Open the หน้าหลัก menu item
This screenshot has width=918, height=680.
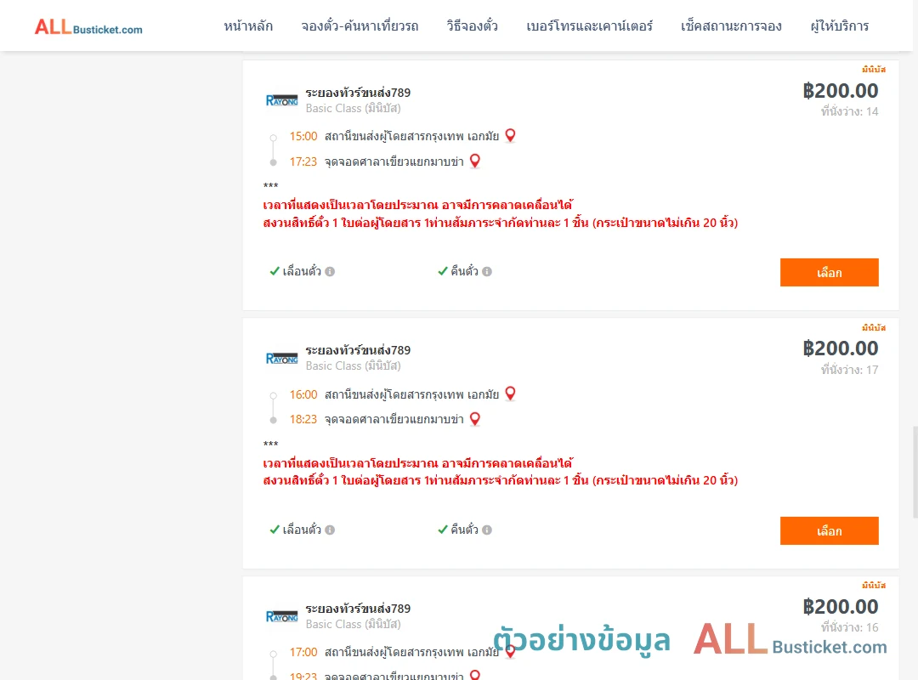248,25
